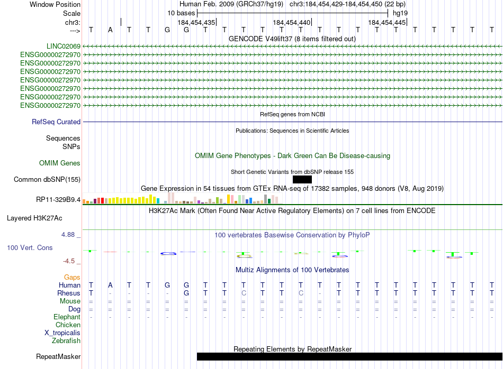The image size is (503, 369).
Task: Click the PhyloP conservation graph
Action: point(292,253)
